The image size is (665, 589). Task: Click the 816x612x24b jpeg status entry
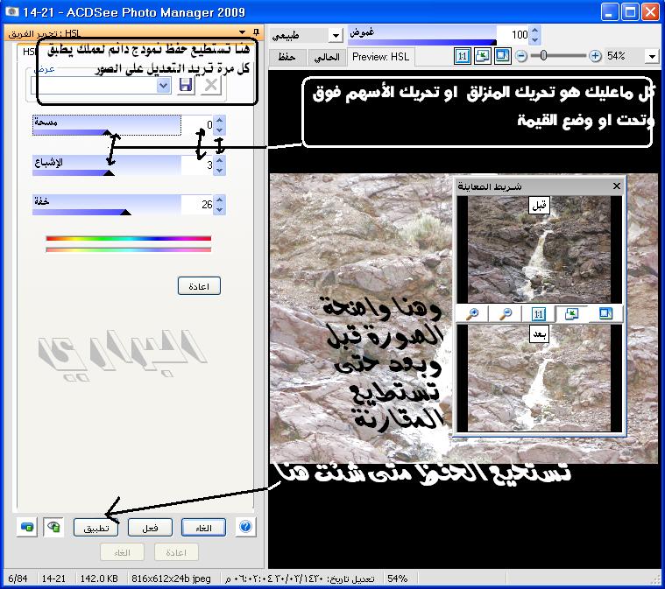click(171, 578)
